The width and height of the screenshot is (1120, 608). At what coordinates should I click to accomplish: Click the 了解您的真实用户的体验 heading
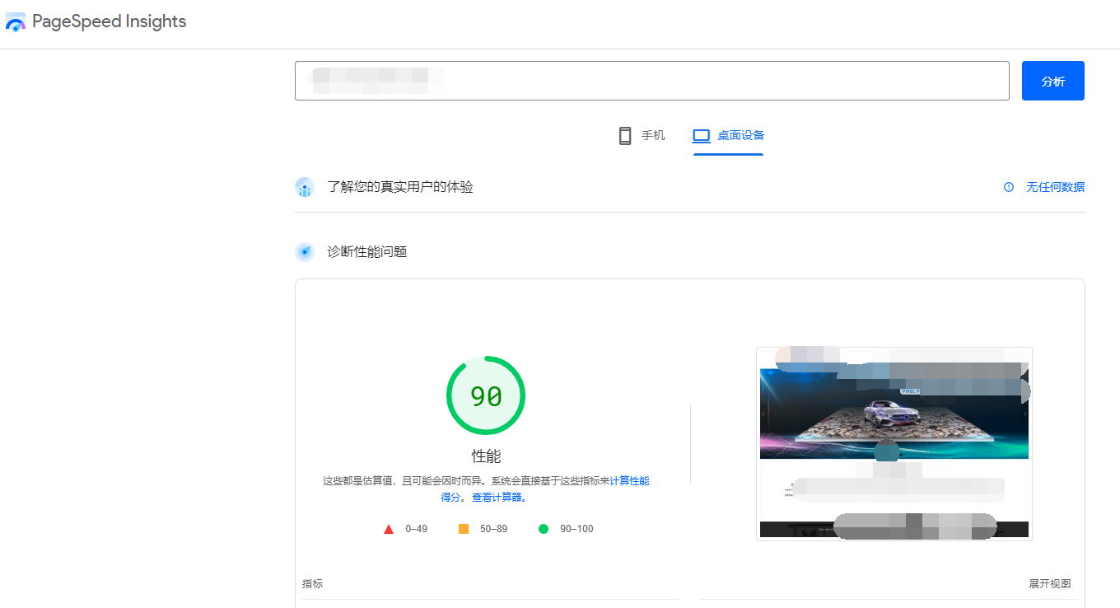(400, 187)
